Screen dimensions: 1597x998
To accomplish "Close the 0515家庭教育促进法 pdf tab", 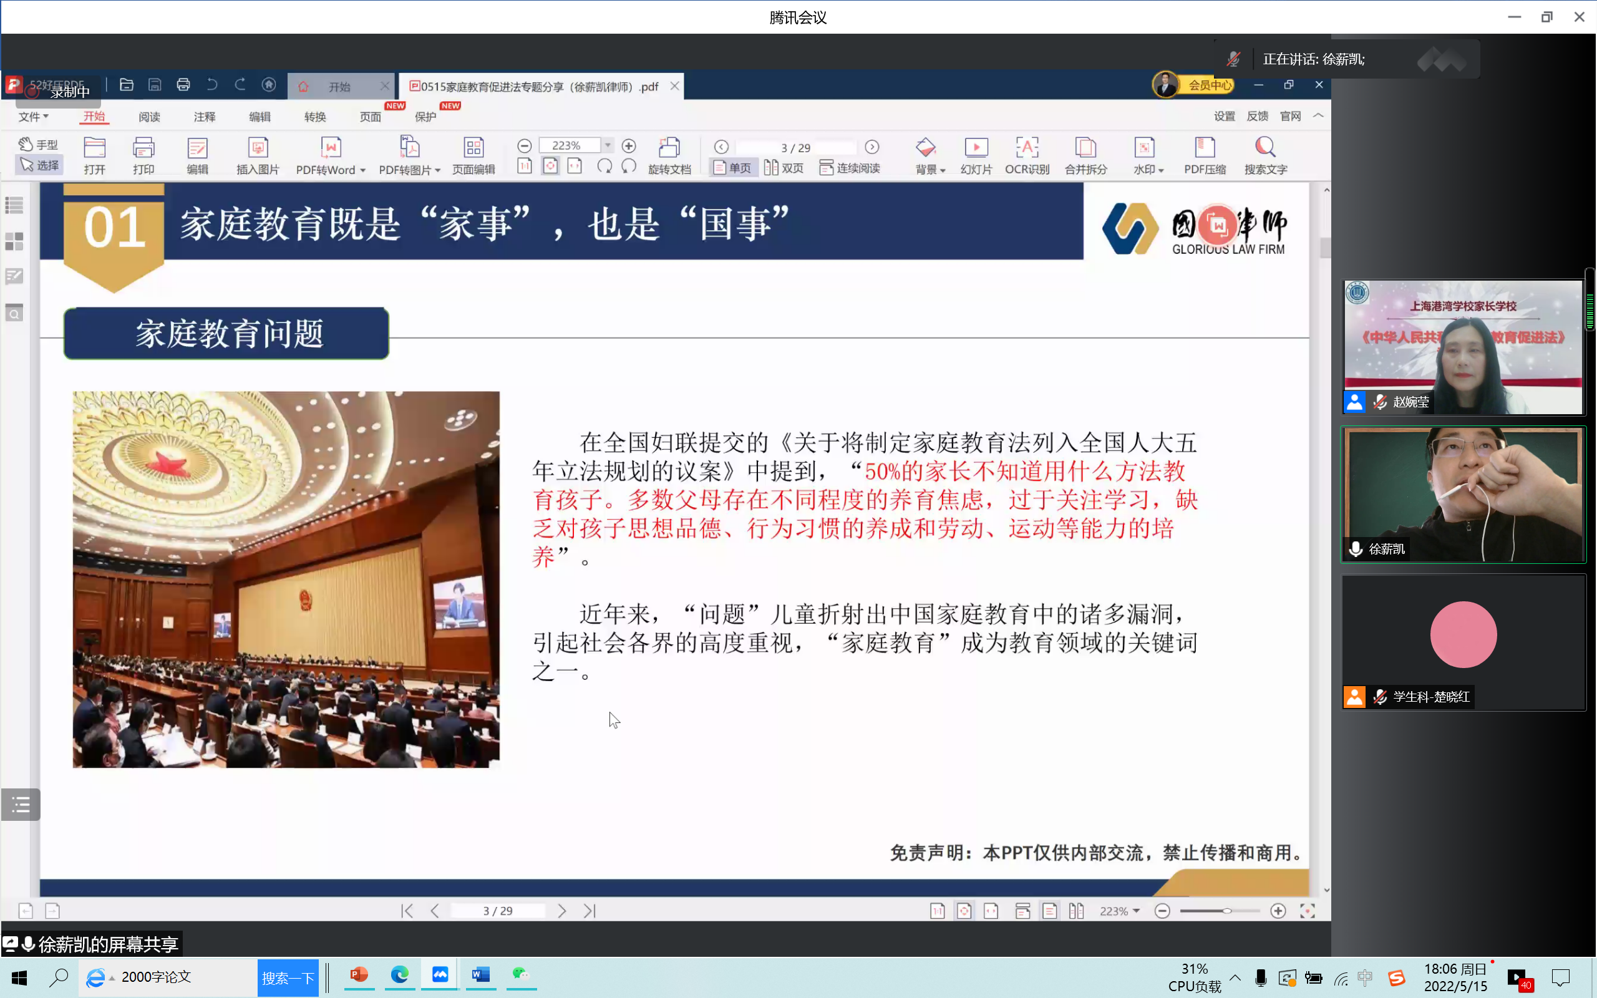I will tap(674, 86).
